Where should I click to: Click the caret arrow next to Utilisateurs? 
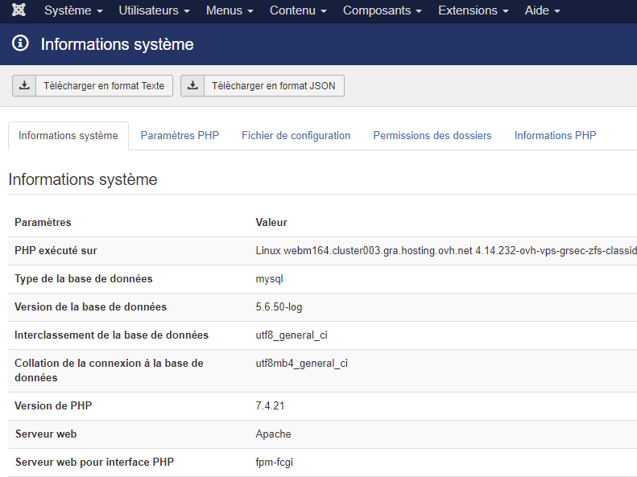click(187, 11)
